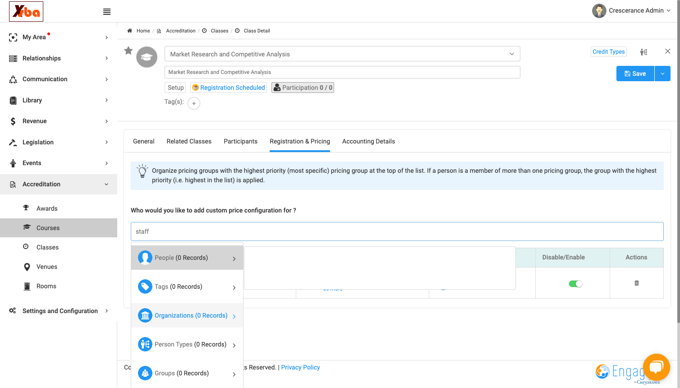Click the Save button

[x=635, y=74]
